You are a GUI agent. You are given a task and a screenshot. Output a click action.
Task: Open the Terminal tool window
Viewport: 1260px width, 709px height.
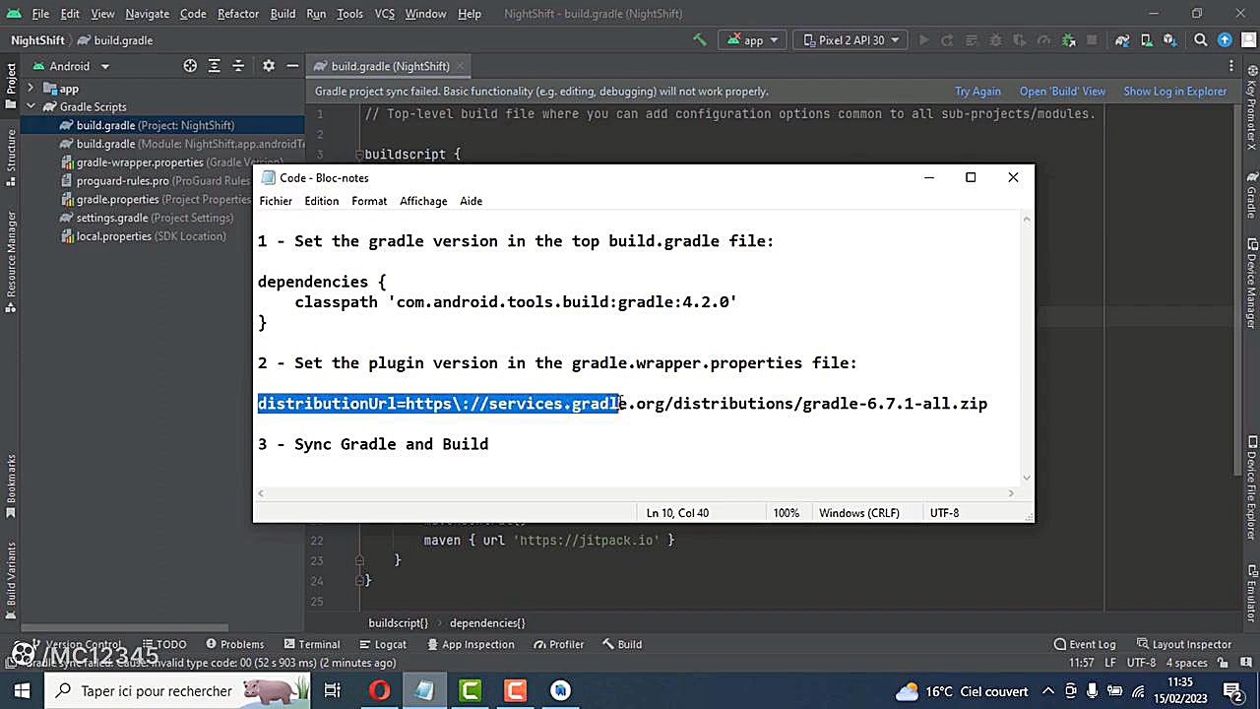pyautogui.click(x=311, y=644)
